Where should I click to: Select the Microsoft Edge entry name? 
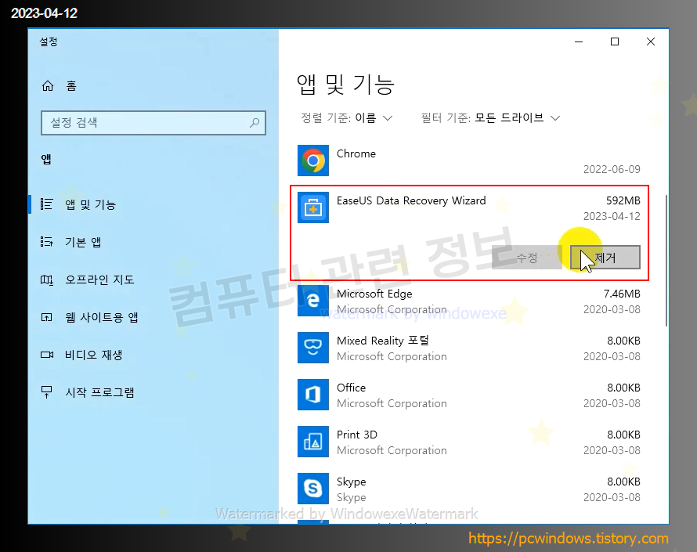pos(374,294)
